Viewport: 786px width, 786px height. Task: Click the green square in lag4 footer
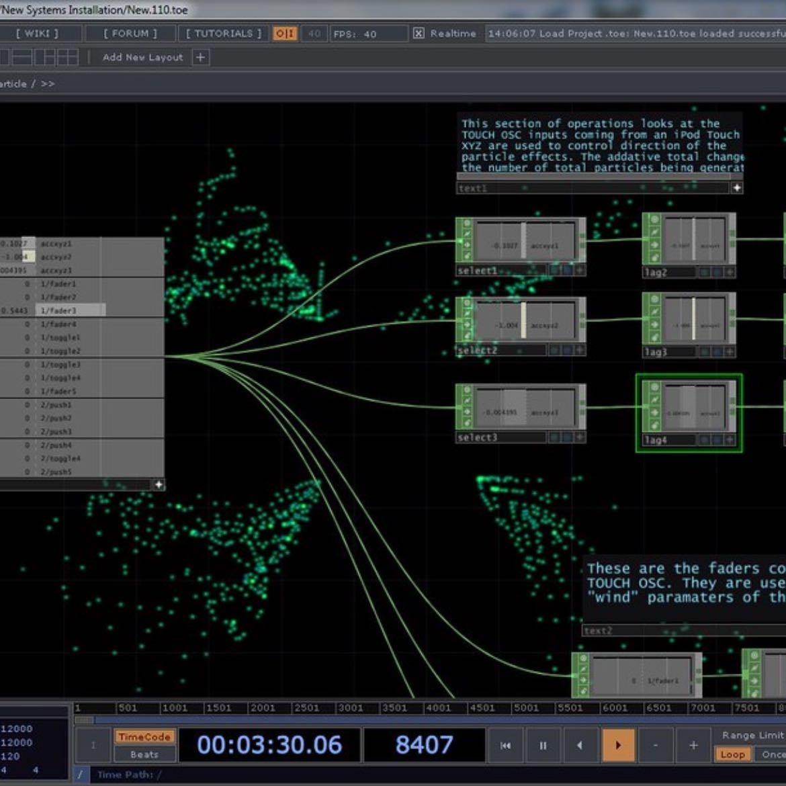tap(705, 439)
